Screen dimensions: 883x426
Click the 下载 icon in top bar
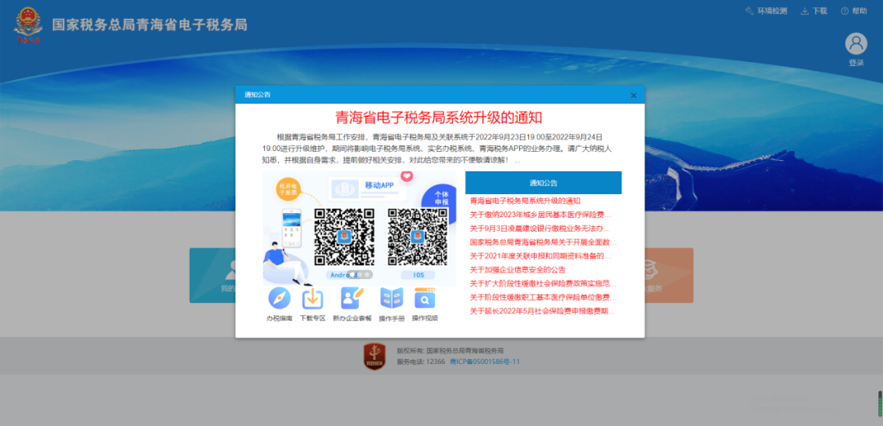pyautogui.click(x=805, y=11)
